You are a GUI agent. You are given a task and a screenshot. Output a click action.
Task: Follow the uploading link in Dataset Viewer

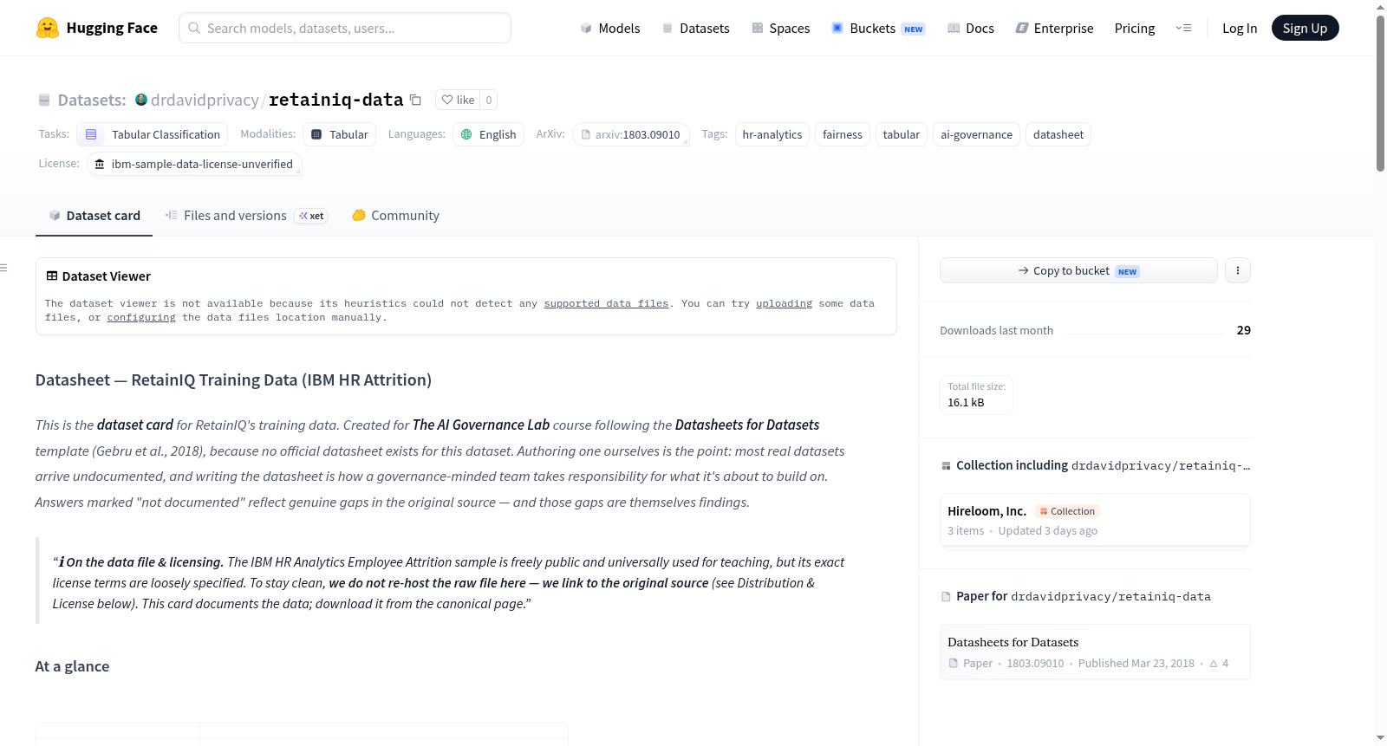pyautogui.click(x=784, y=303)
